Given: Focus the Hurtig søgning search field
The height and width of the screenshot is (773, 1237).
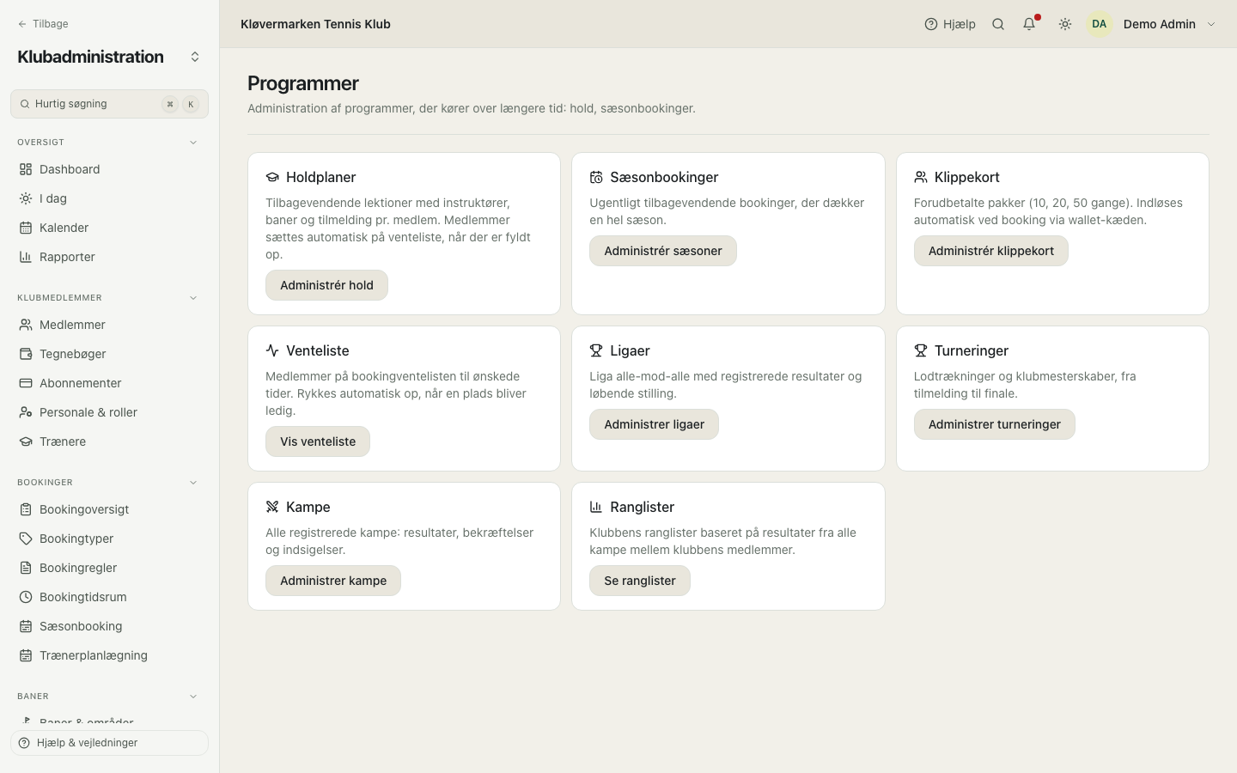Looking at the screenshot, I should pyautogui.click(x=109, y=104).
